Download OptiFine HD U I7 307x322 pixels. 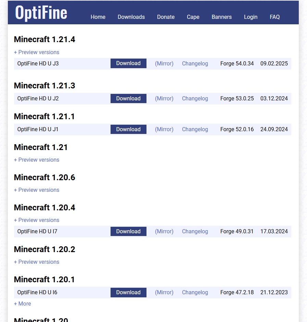coord(128,232)
